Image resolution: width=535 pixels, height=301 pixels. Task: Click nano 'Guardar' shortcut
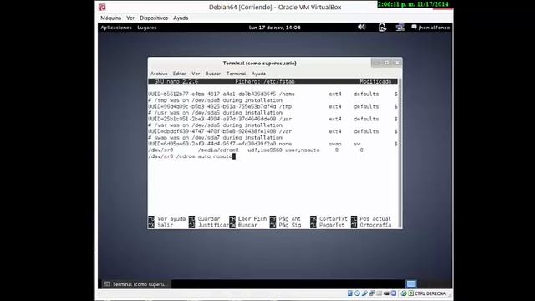(x=205, y=219)
